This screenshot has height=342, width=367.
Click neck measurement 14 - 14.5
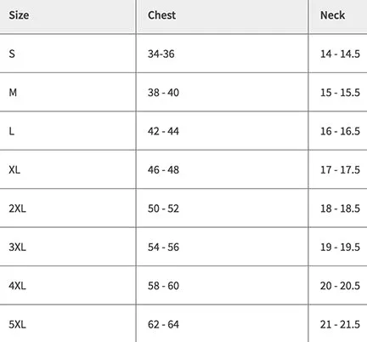pos(340,54)
